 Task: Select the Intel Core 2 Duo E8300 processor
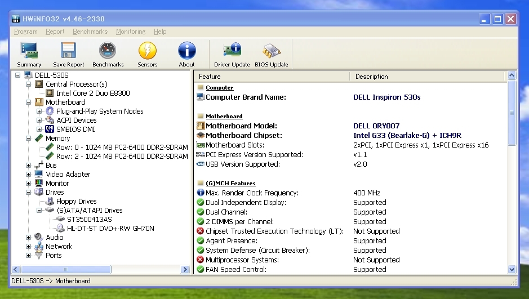tap(92, 93)
